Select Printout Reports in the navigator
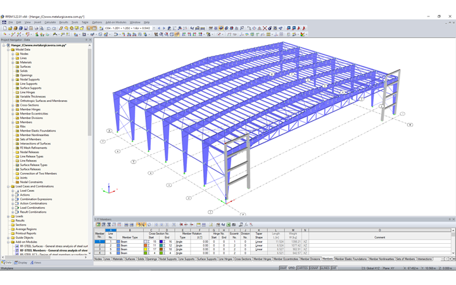 click(x=25, y=234)
